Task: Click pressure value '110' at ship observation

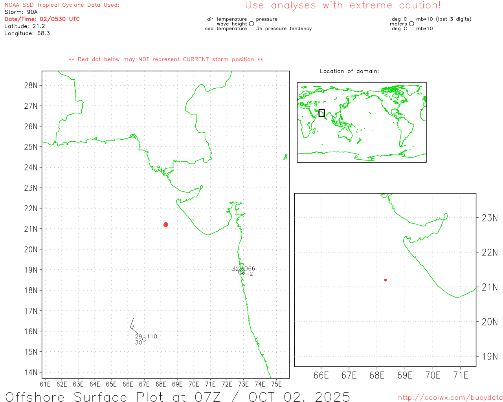Action: pos(152,336)
